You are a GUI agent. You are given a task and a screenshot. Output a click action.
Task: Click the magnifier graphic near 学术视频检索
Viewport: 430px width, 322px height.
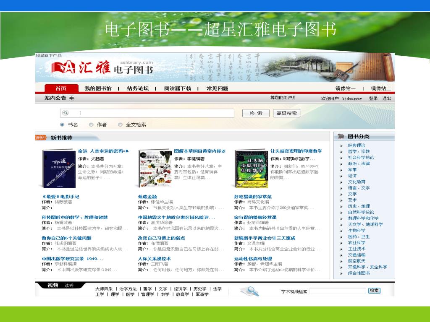coord(249,291)
